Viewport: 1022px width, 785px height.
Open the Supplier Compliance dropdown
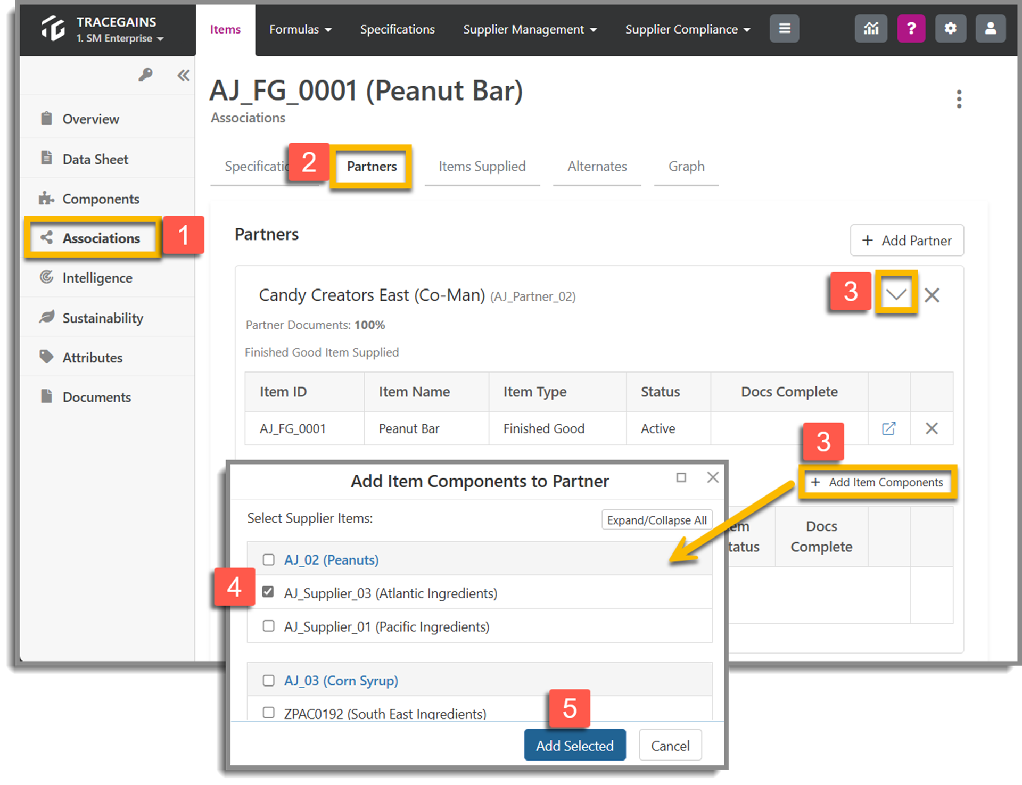[687, 29]
